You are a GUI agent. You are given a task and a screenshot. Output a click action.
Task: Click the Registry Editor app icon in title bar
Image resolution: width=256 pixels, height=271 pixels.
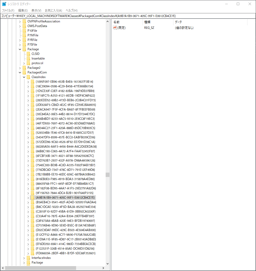(4, 4)
